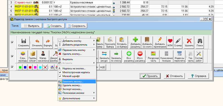Image resolution: width=223 pixels, height=106 pixels.
Task: Click the Состав работ tools button
Action: tap(198, 56)
